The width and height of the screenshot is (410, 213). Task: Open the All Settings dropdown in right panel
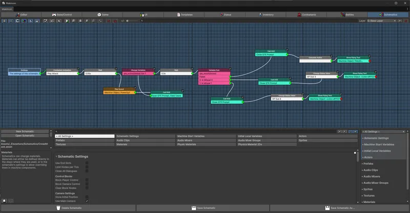click(384, 132)
